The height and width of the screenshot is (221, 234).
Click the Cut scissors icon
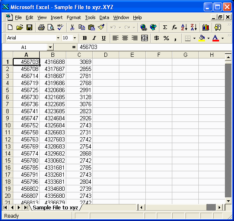[x=72, y=27]
